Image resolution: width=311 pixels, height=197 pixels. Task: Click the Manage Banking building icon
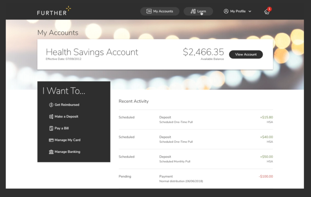point(51,152)
